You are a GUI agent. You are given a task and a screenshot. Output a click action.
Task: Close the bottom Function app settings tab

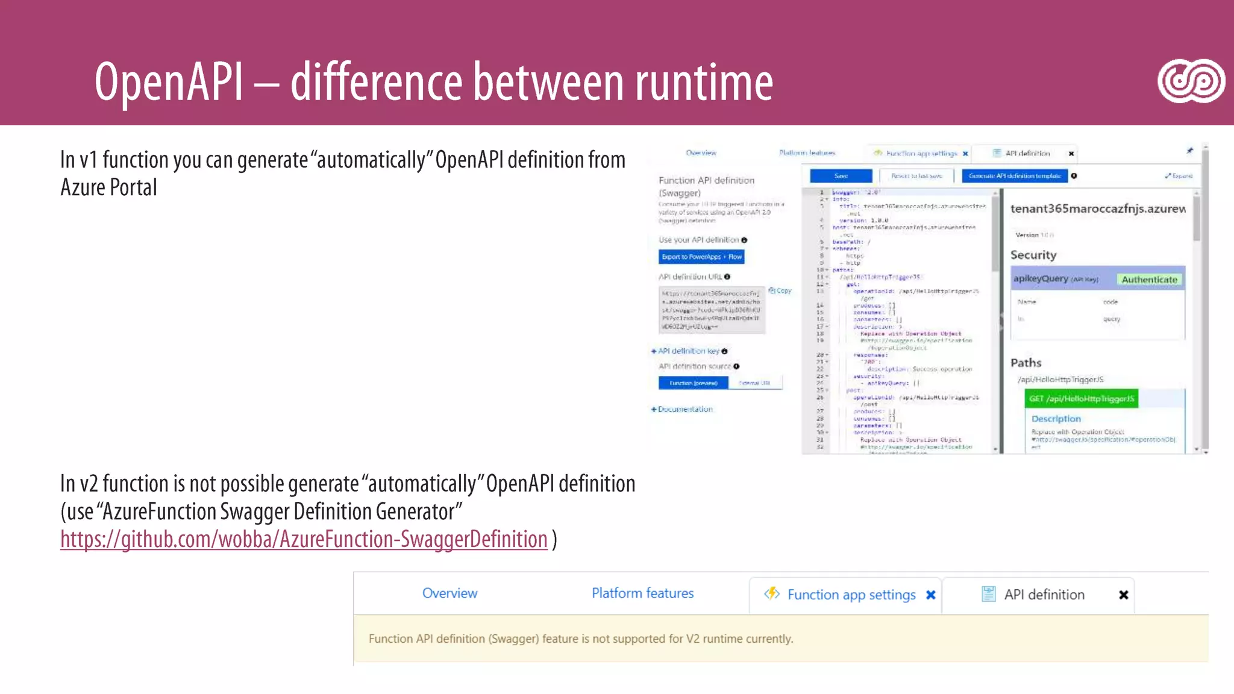[x=931, y=595]
